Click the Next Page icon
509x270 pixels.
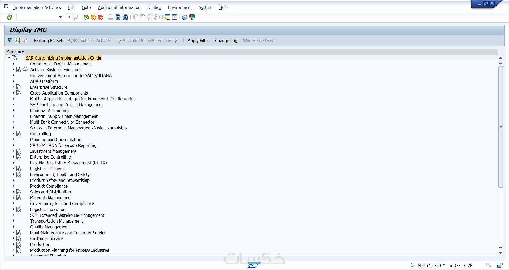tap(150, 17)
